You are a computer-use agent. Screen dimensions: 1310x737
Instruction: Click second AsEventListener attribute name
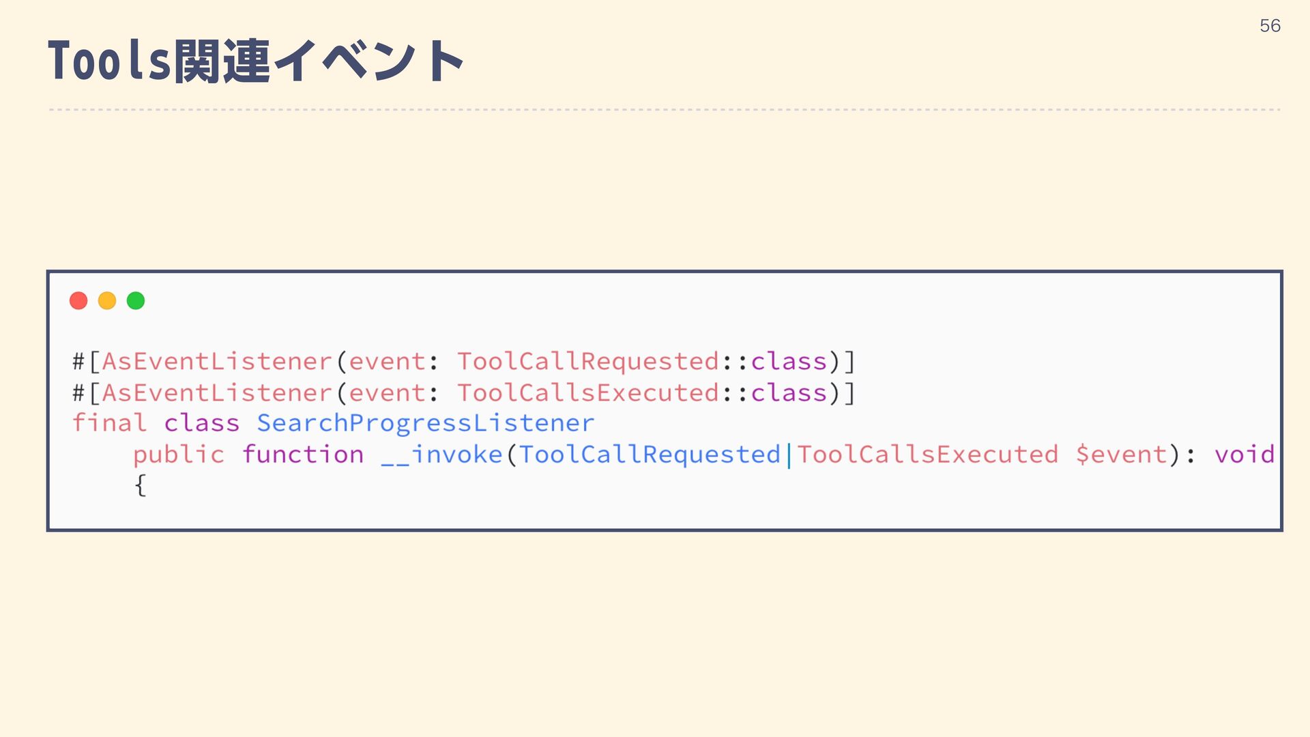tap(217, 392)
